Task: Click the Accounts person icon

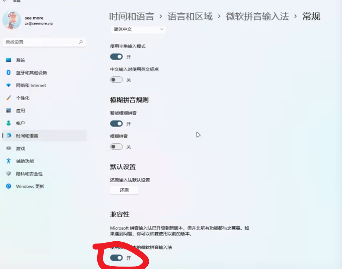Action: point(8,123)
